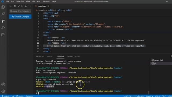Image resolution: width=172 pixels, height=97 pixels.
Task: Click the VS Code logo icon
Action: pos(2,1)
